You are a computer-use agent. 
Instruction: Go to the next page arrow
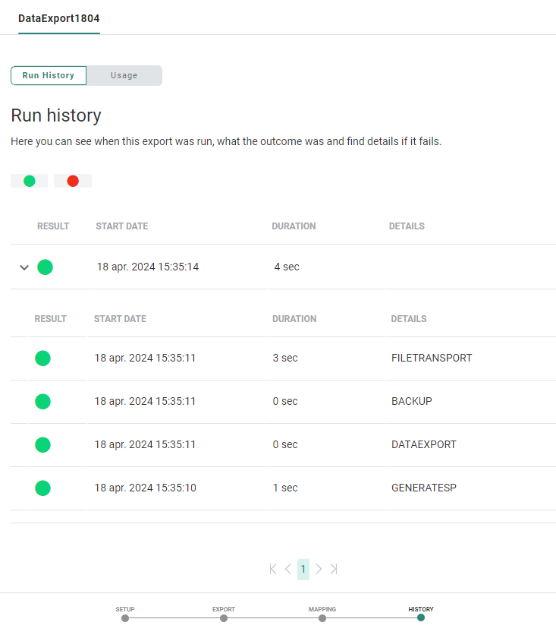pos(319,569)
